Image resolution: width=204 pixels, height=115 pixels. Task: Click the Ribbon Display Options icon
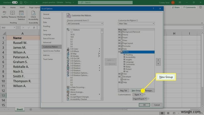click(180, 3)
